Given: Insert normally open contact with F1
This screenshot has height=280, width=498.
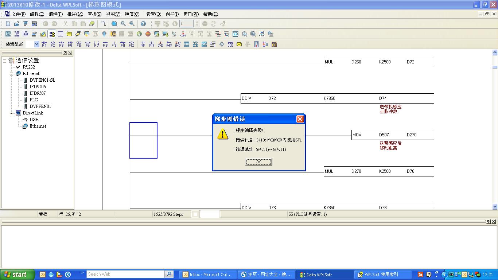Looking at the screenshot, I should tap(44, 44).
